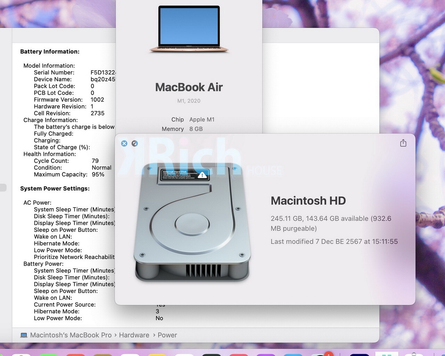The image size is (445, 356).
Task: Click Condition value Normal
Action: [102, 168]
